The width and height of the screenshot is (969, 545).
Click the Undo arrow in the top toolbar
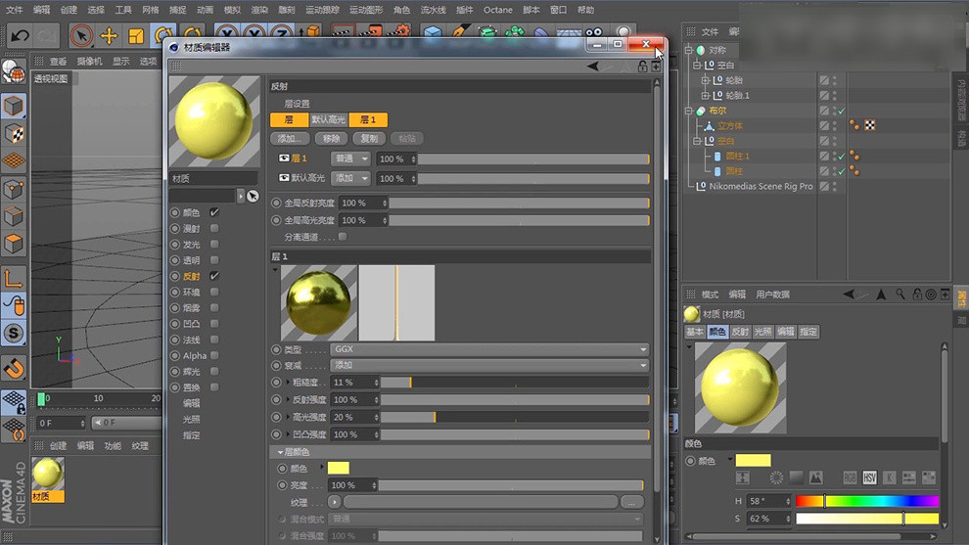pyautogui.click(x=19, y=36)
